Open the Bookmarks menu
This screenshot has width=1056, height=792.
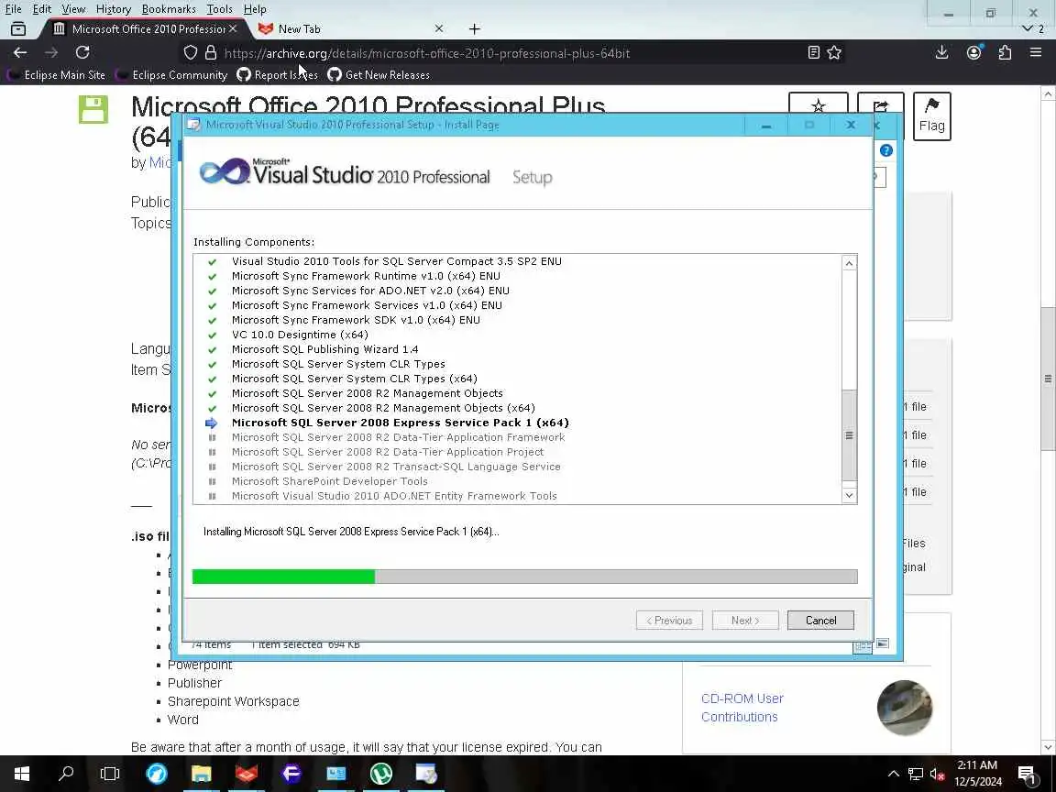point(169,9)
